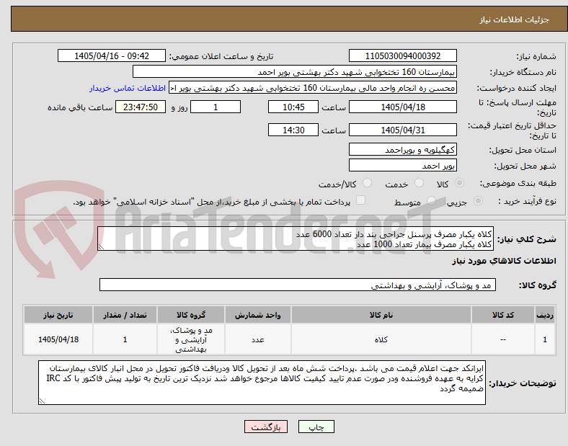This screenshot has height=446, width=568.
Task: Select the جزیی purchase type radio
Action: [x=478, y=200]
